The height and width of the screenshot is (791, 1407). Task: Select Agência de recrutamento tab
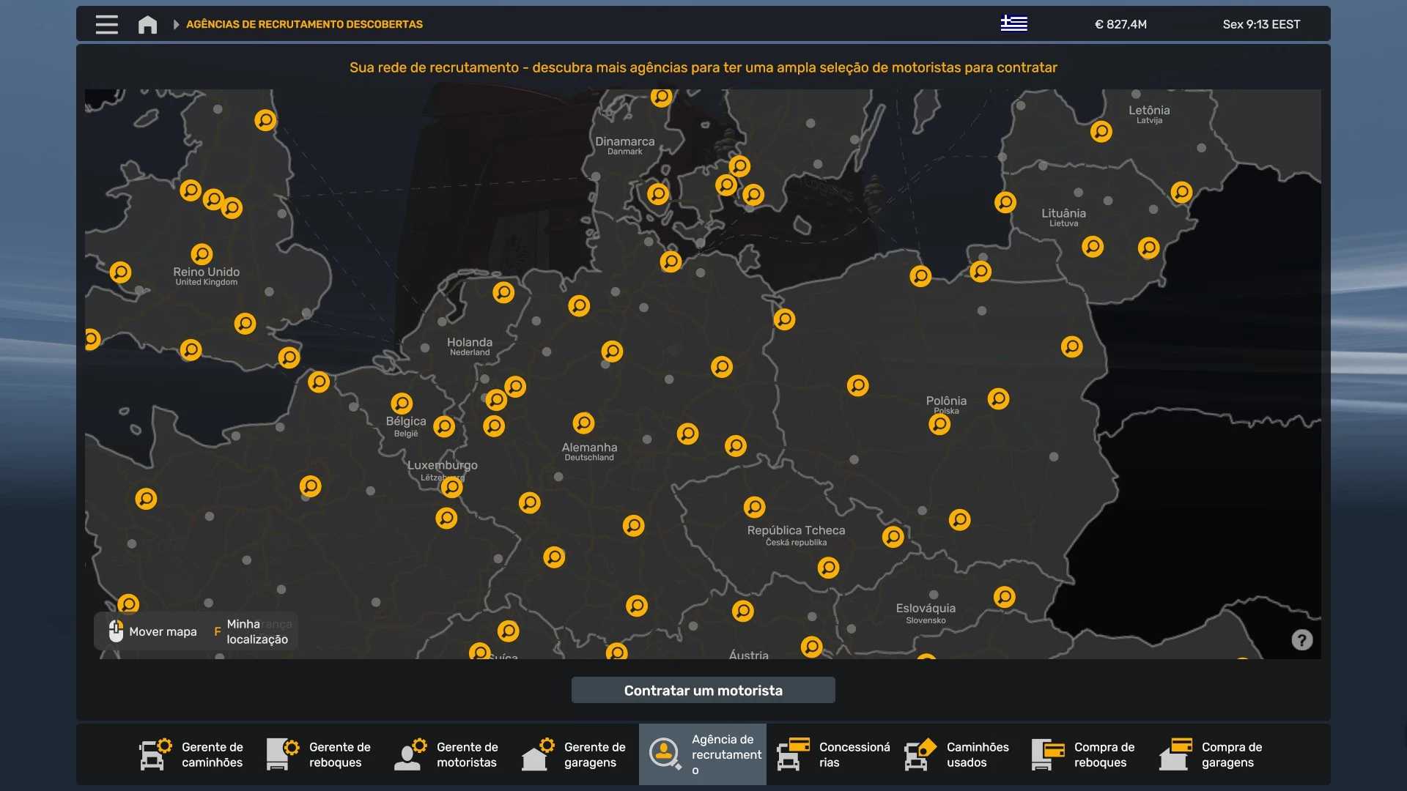pos(702,754)
